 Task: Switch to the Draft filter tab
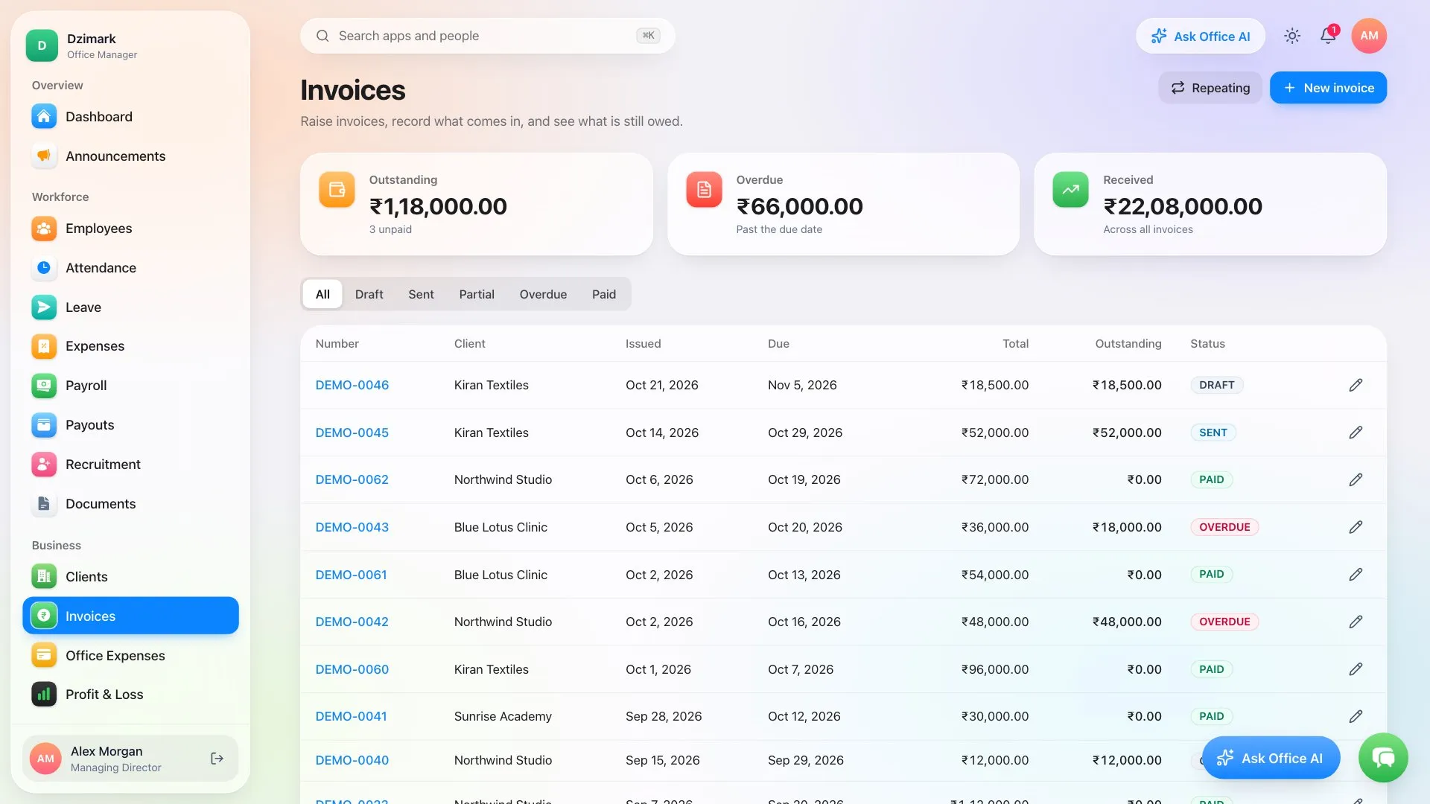[369, 294]
